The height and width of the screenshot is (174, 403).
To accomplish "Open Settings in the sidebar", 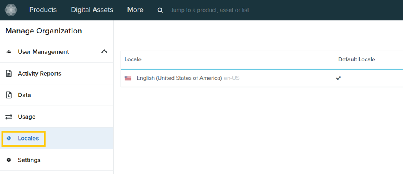I will [x=57, y=160].
